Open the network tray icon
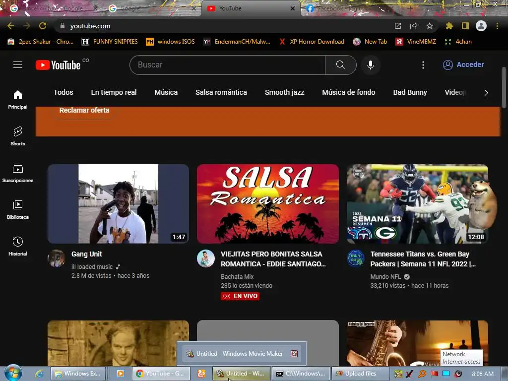508x381 pixels. tap(446, 374)
